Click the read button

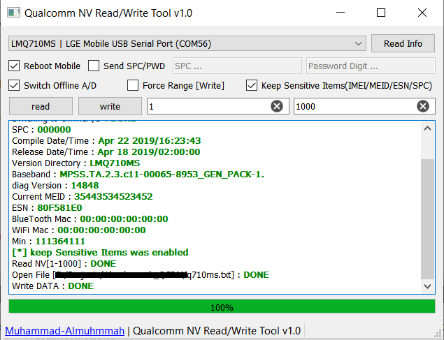(x=41, y=106)
